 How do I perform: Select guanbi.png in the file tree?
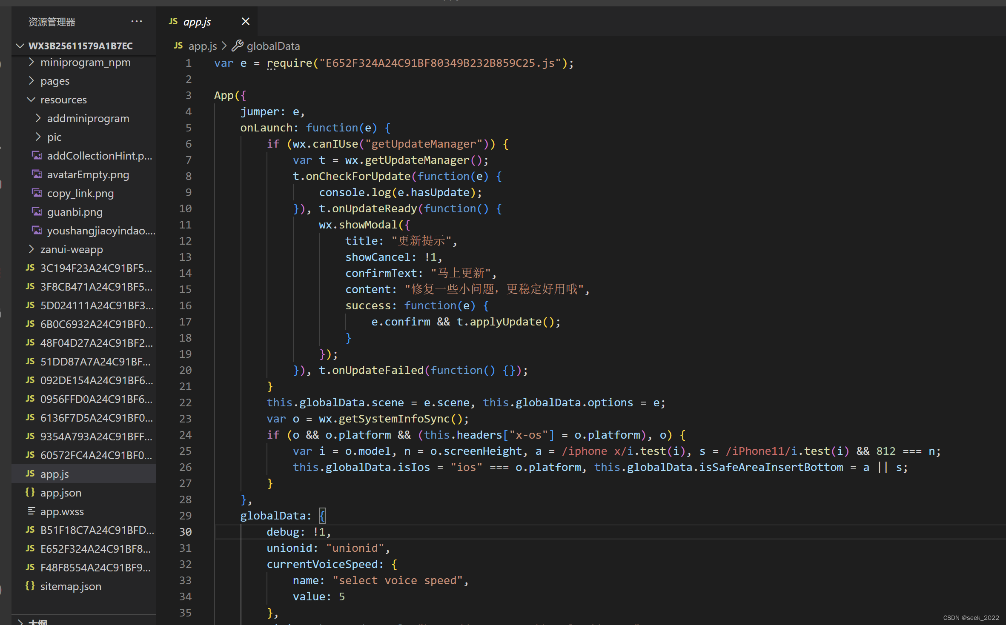click(x=84, y=212)
